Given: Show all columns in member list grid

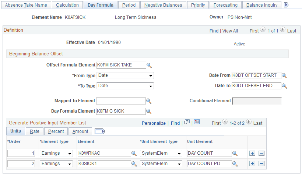Looking at the screenshot, I should coord(100,131).
